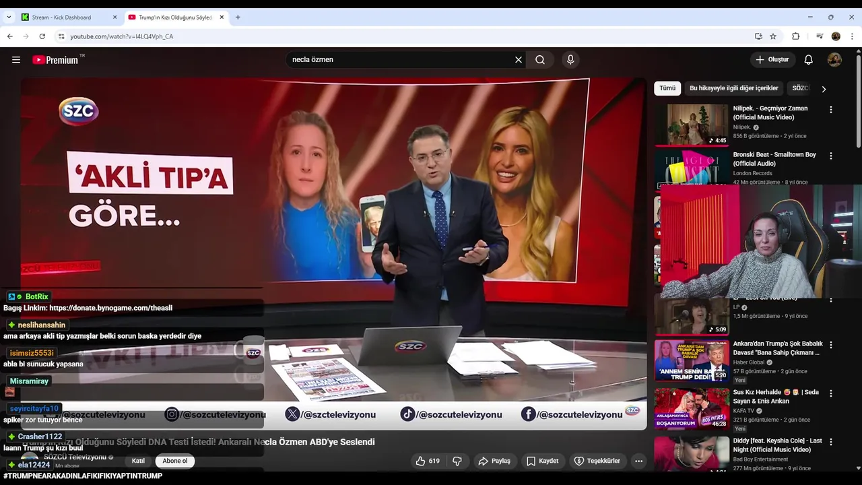View site information icon in address bar

click(61, 36)
